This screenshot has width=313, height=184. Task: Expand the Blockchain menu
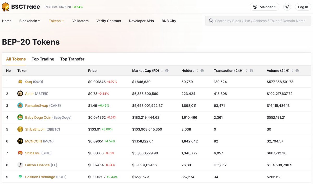tap(30, 21)
